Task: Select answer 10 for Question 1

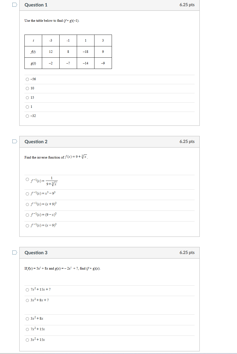Action: (27, 88)
